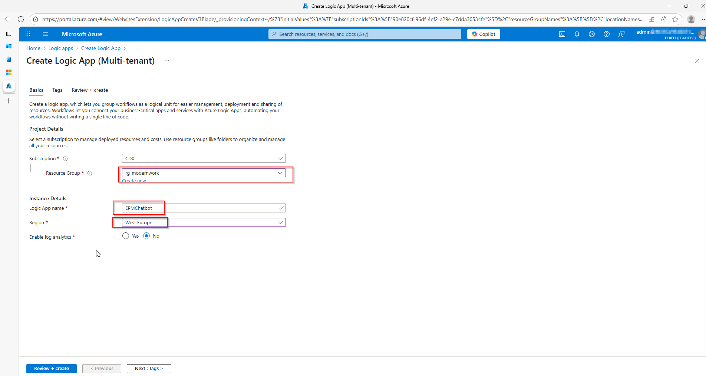Image resolution: width=706 pixels, height=376 pixels.
Task: Switch to the Review + create tab
Action: pos(90,90)
